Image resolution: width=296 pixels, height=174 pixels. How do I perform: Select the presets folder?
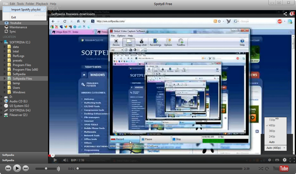(x=17, y=60)
